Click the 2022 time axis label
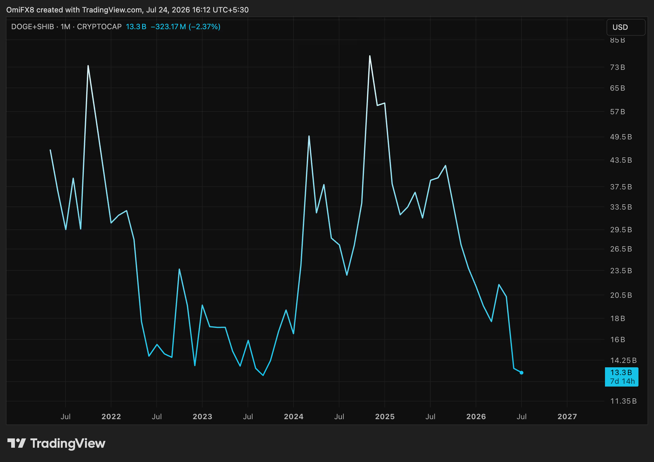Image resolution: width=654 pixels, height=462 pixels. coord(111,417)
